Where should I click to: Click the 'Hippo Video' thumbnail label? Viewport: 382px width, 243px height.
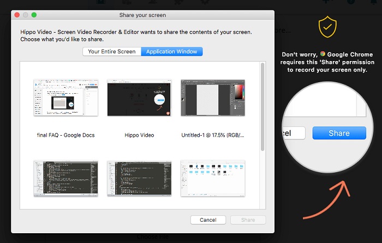click(x=140, y=135)
